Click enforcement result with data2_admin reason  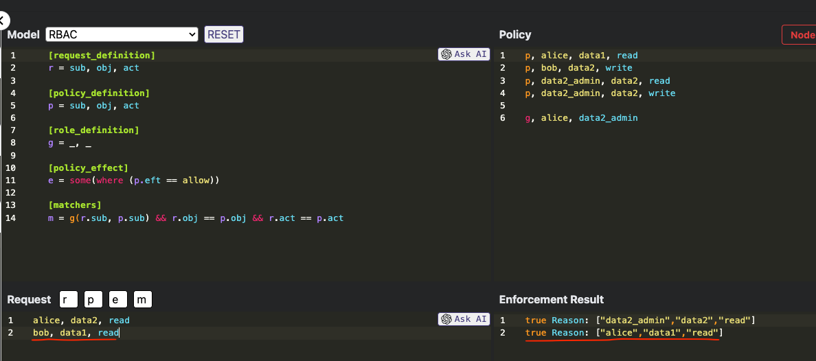(640, 321)
